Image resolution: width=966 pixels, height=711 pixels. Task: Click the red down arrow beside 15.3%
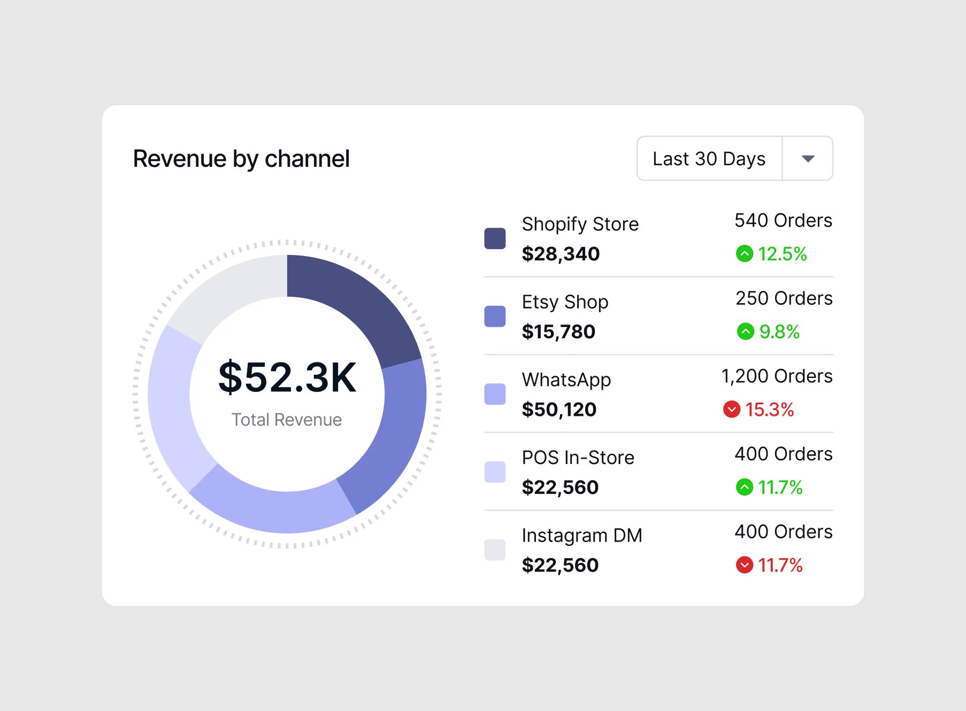731,409
